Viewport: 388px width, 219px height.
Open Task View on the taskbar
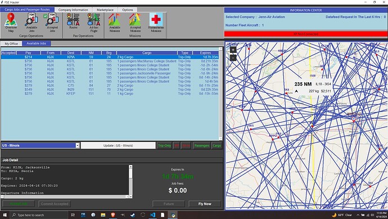[x=73, y=215]
